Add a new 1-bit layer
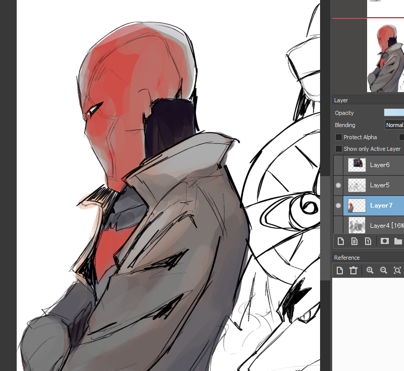404x371 pixels. [x=368, y=241]
